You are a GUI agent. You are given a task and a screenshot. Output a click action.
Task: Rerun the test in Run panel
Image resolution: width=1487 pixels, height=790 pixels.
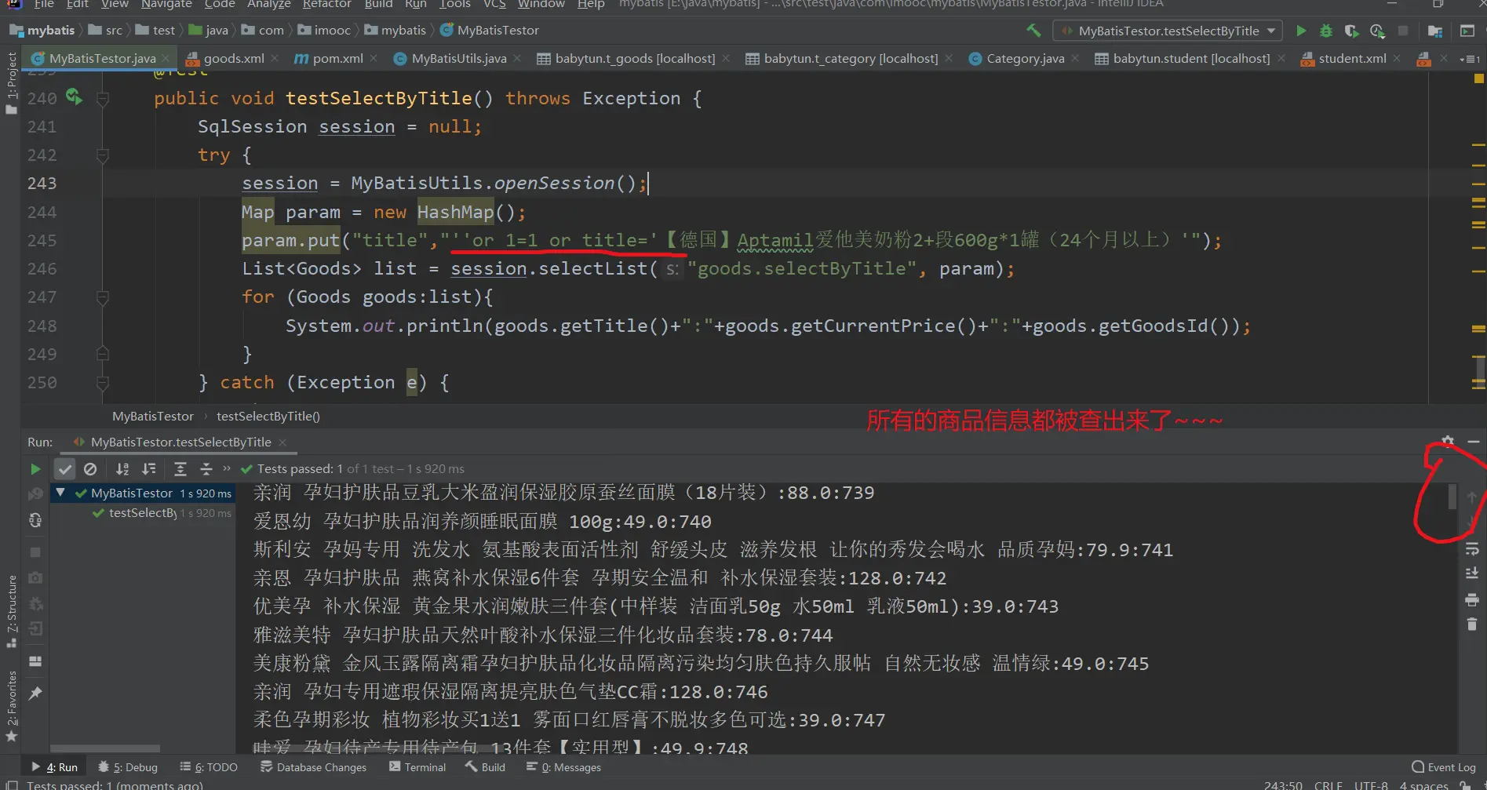[35, 469]
